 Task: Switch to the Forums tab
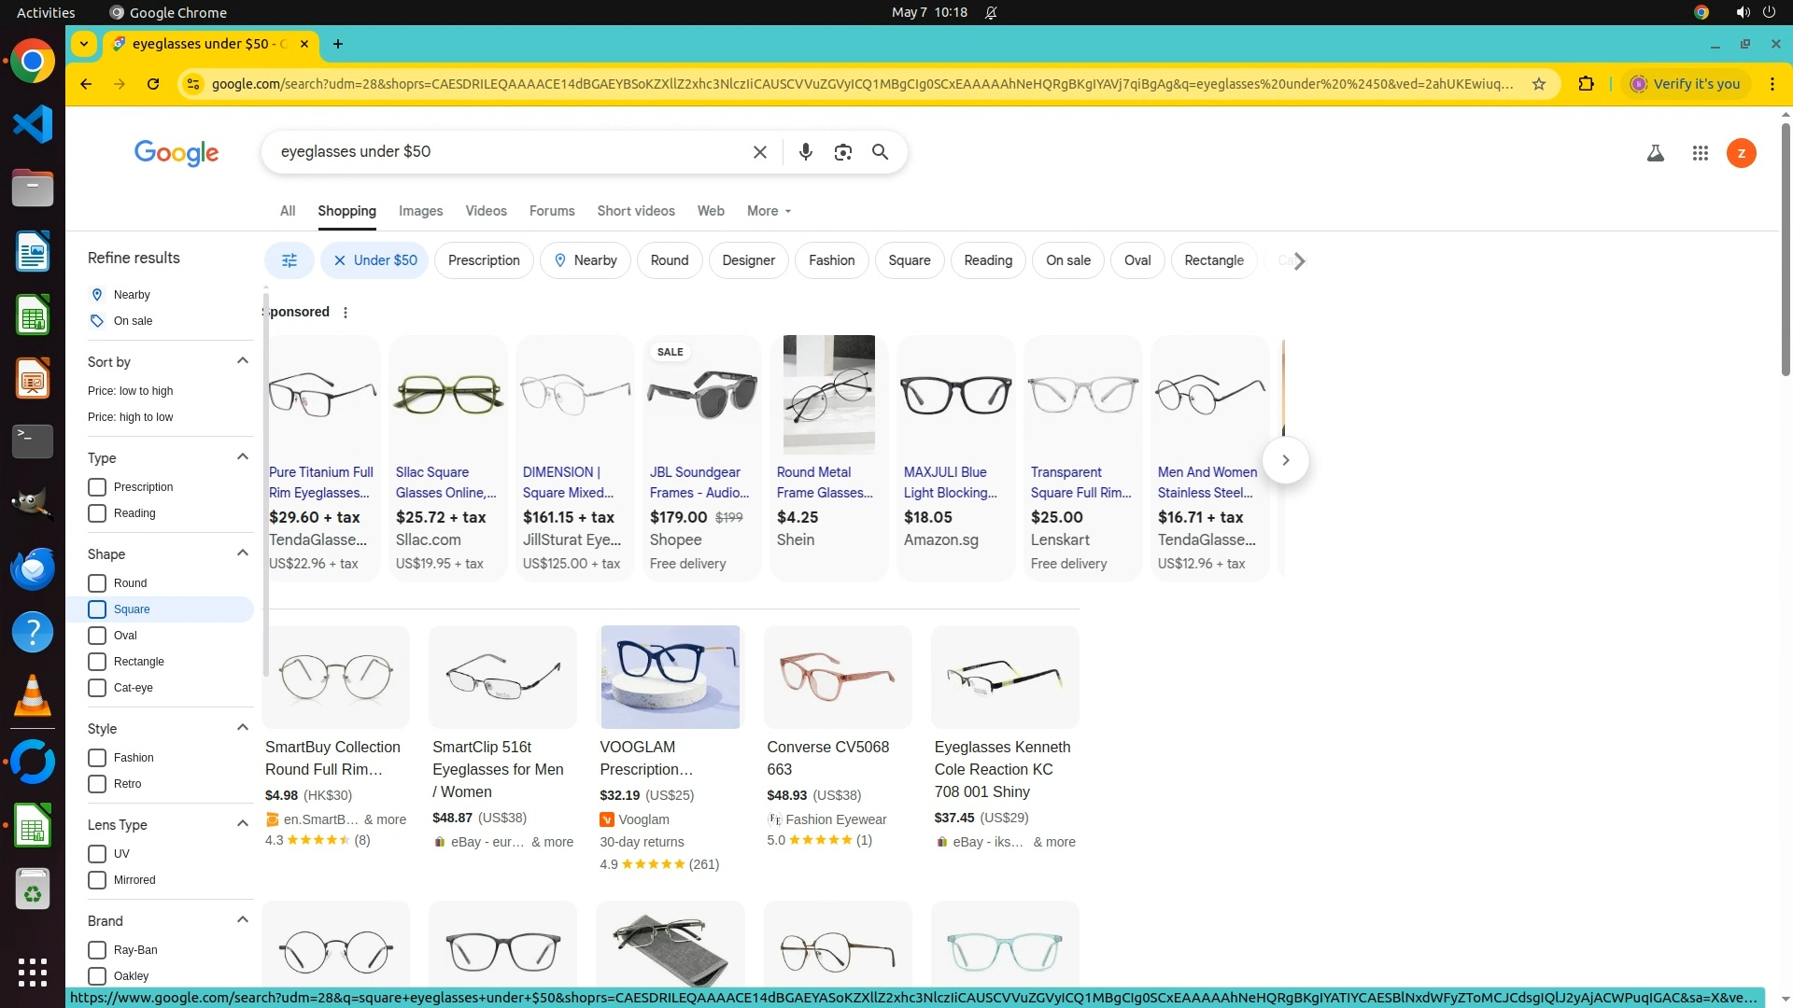[551, 211]
